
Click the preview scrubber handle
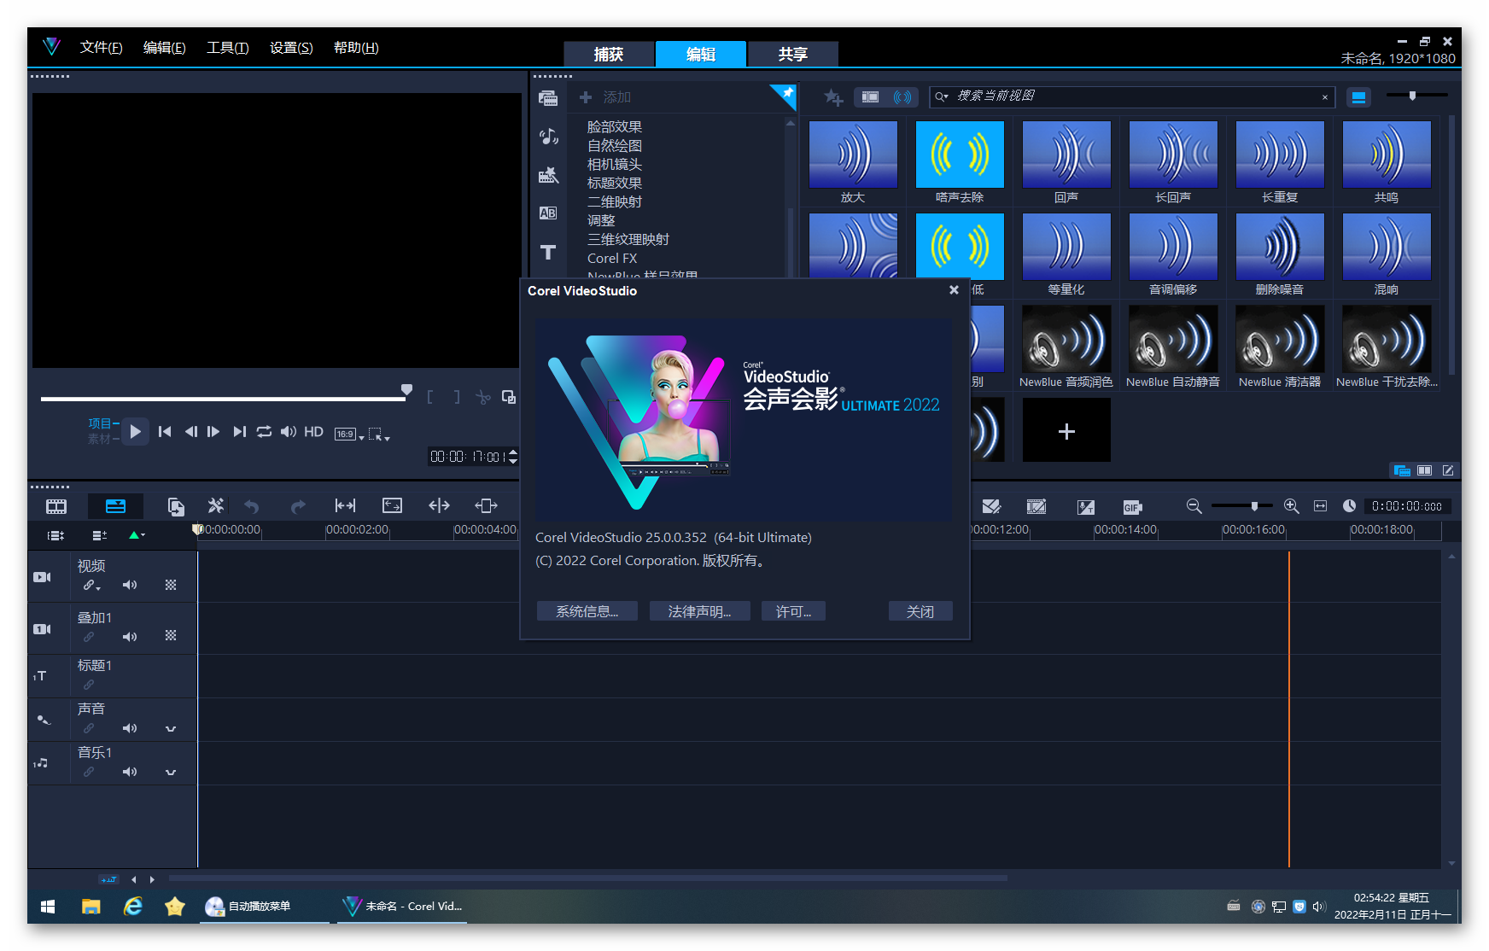tap(406, 390)
